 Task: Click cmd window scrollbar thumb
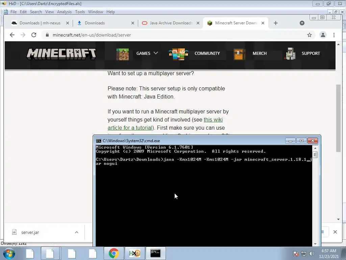[x=315, y=154]
